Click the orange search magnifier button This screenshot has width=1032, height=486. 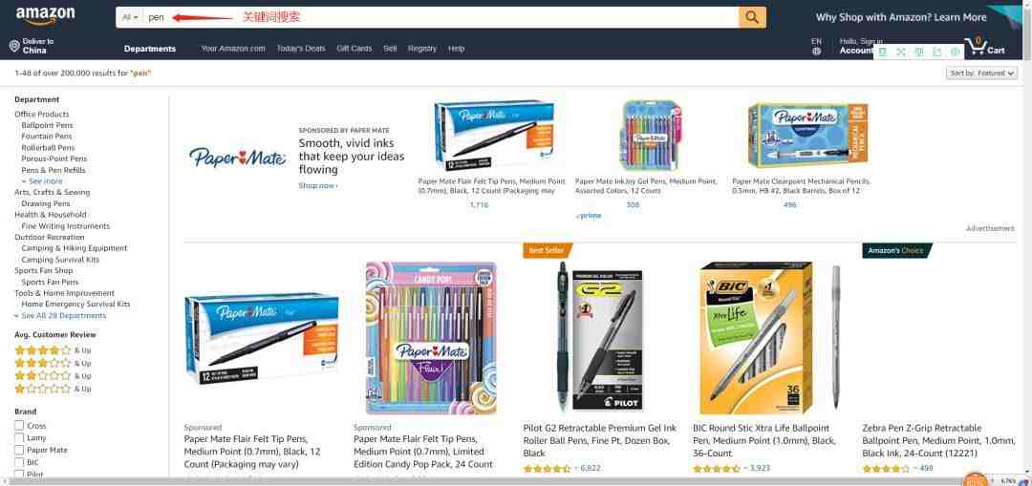point(752,17)
